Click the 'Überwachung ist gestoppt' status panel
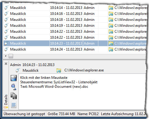149x119 pixels. pos(24,114)
